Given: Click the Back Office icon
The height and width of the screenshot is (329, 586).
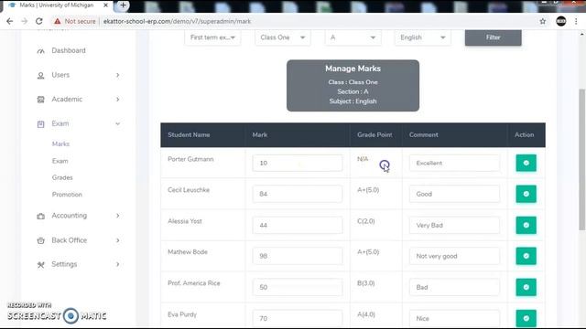Looking at the screenshot, I should pyautogui.click(x=40, y=240).
